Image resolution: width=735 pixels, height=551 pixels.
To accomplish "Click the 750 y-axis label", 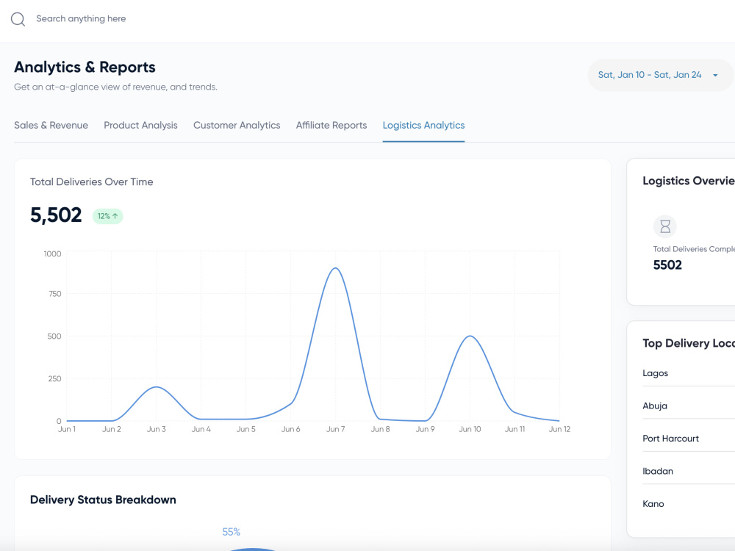I will pyautogui.click(x=55, y=294).
